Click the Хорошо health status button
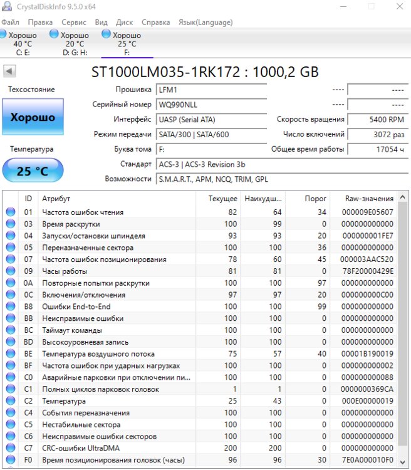The height and width of the screenshot is (470, 411). tap(33, 117)
